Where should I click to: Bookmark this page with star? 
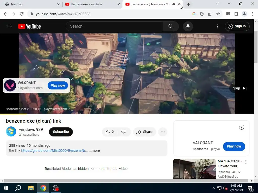point(218,14)
